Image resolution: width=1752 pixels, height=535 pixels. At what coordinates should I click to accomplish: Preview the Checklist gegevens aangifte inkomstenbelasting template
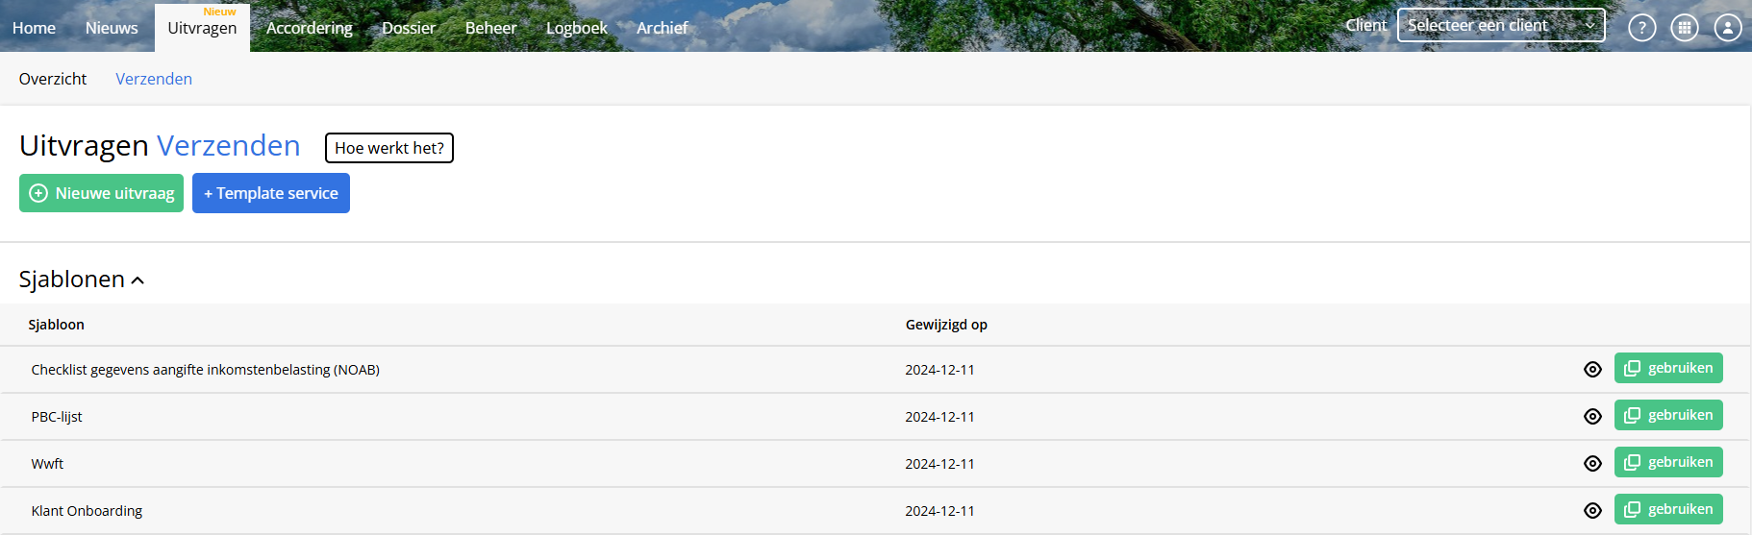pos(1592,369)
